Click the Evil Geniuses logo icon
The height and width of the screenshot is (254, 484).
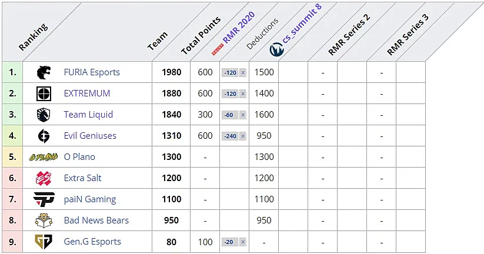click(x=44, y=136)
